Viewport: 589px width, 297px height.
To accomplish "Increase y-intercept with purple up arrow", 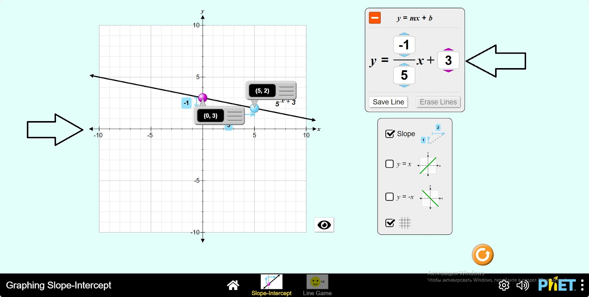I will [x=448, y=49].
